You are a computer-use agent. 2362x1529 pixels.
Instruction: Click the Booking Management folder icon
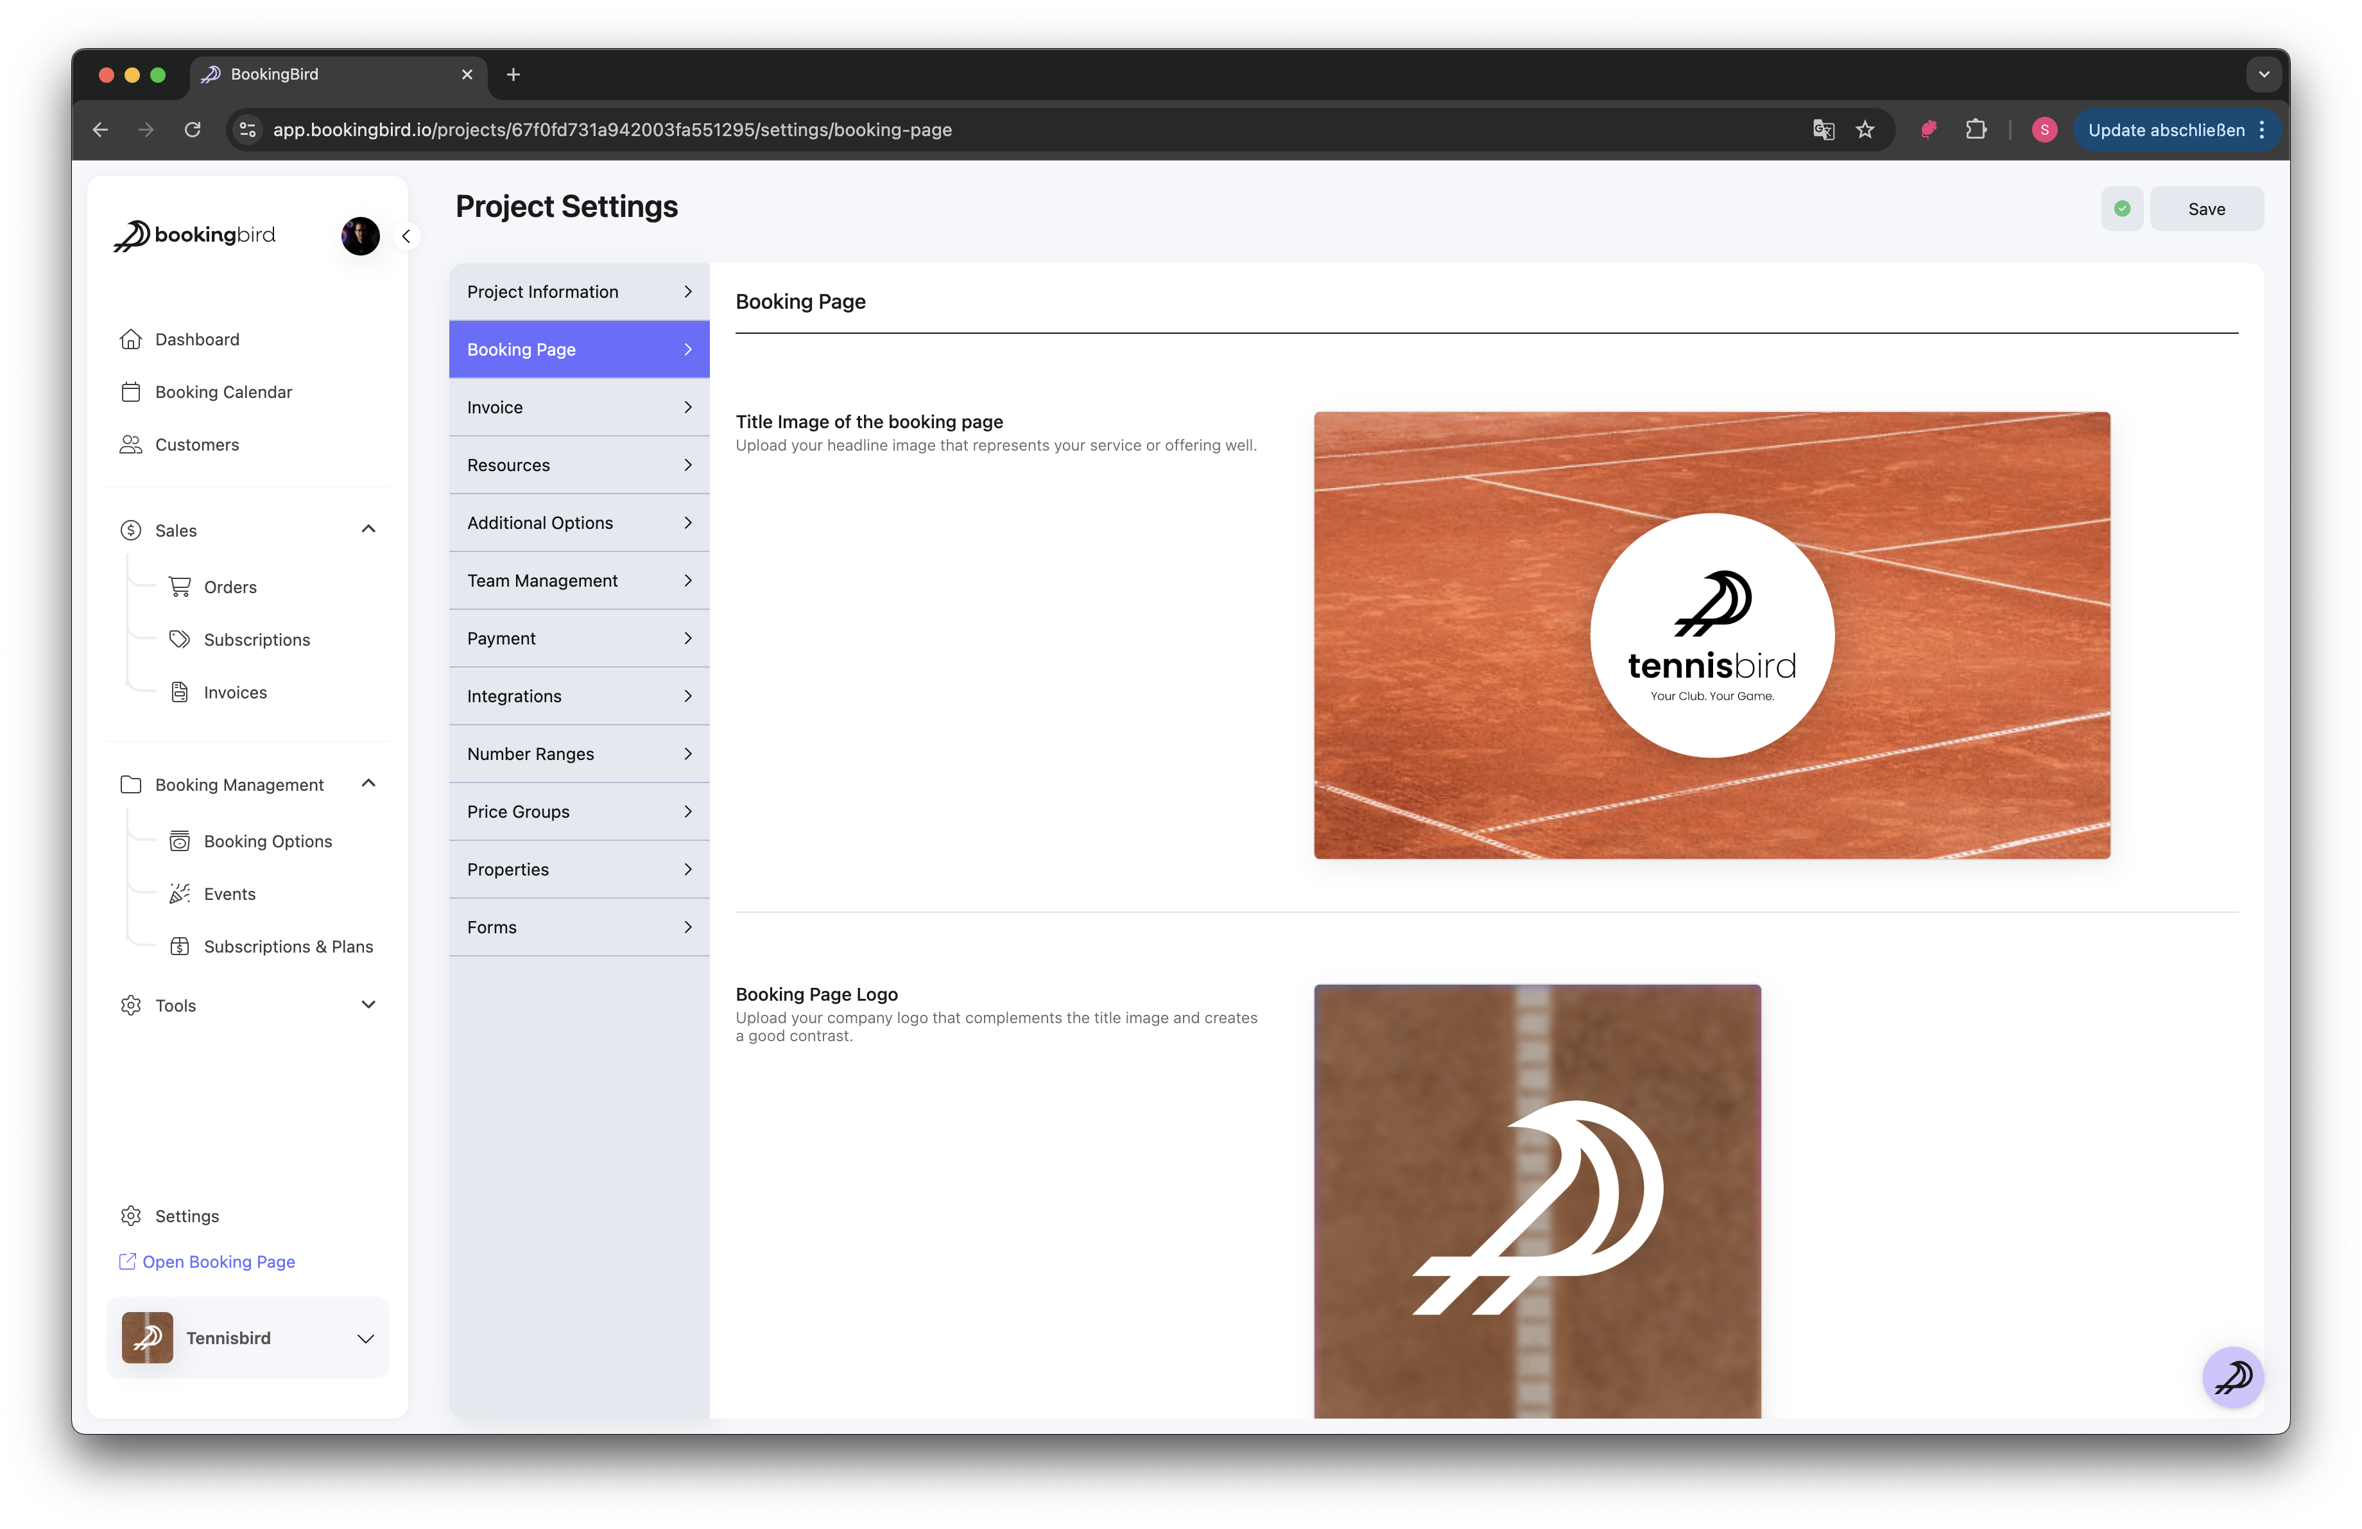tap(131, 785)
